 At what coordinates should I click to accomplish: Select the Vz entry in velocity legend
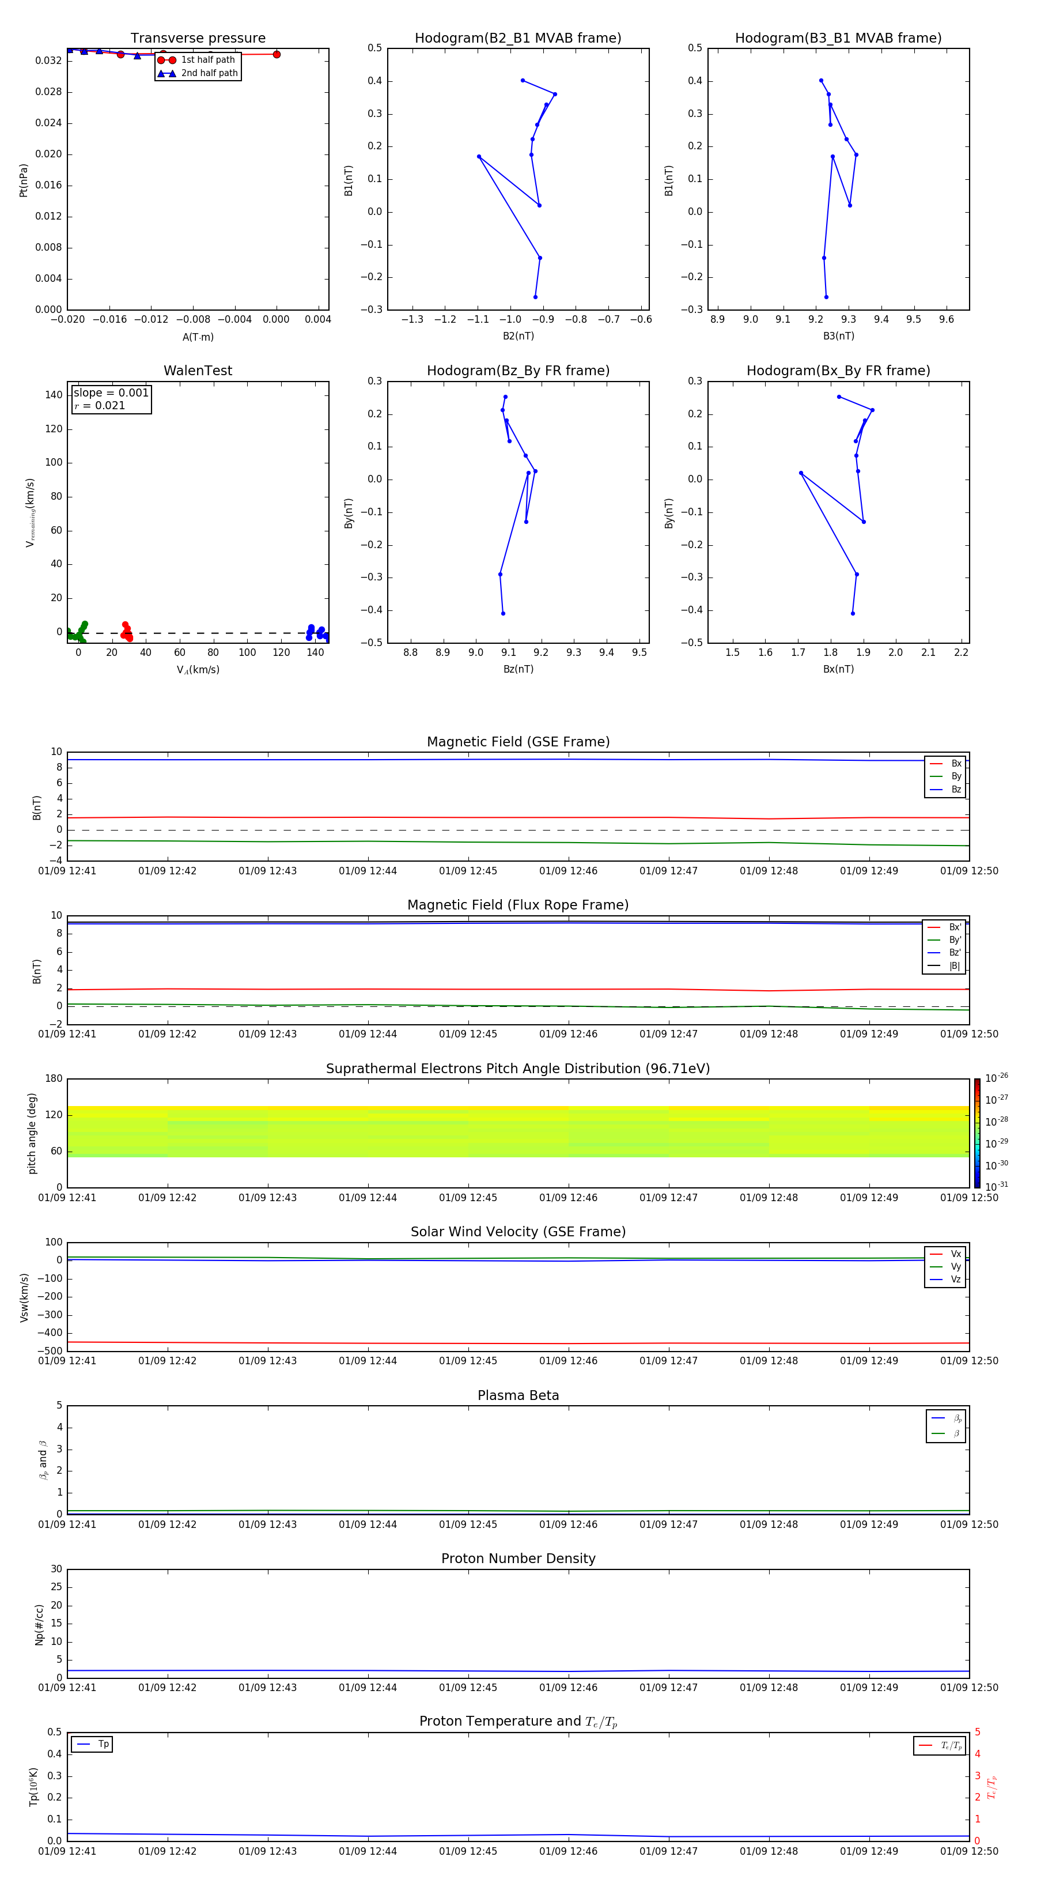pyautogui.click(x=945, y=1280)
